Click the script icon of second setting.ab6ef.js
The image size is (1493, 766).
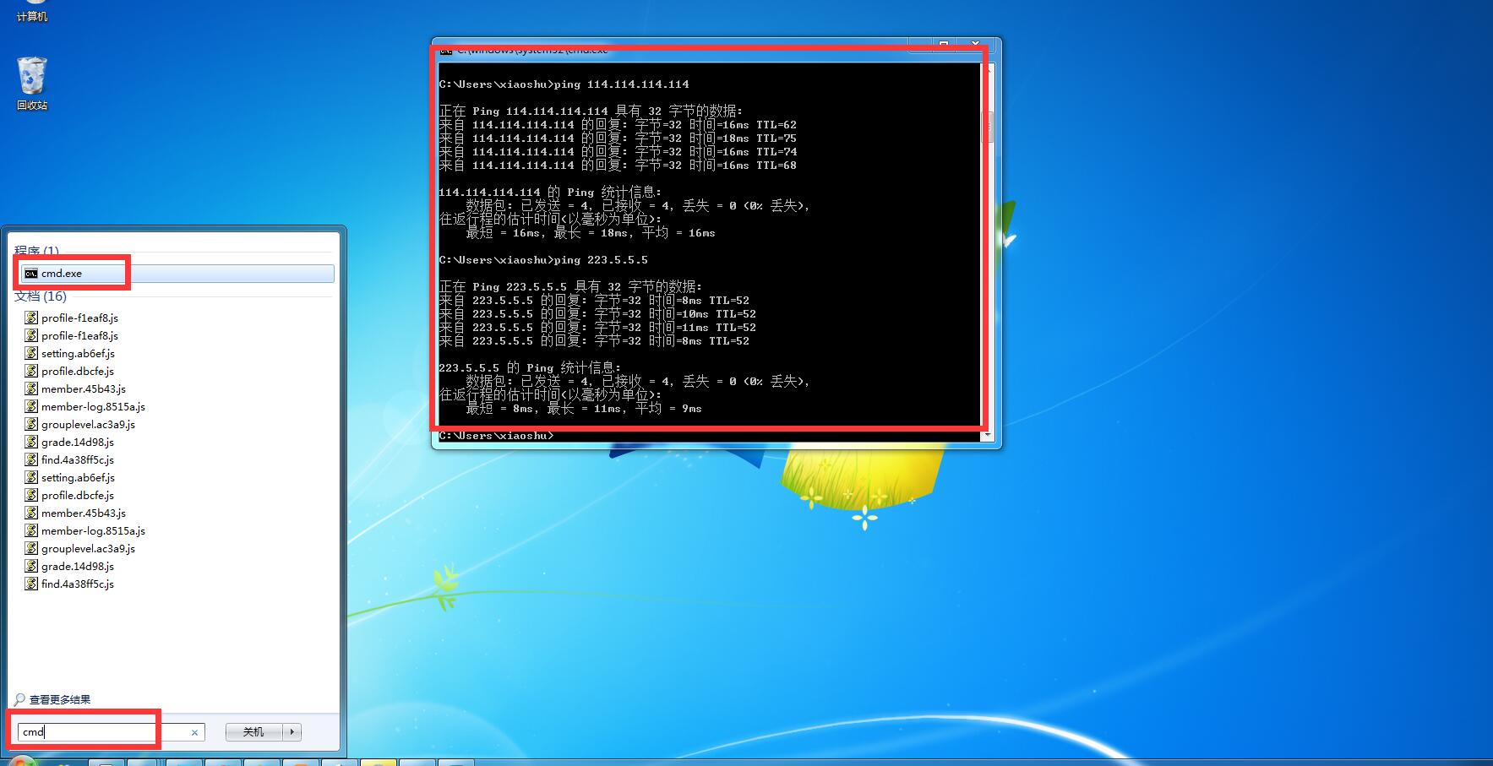pos(31,477)
